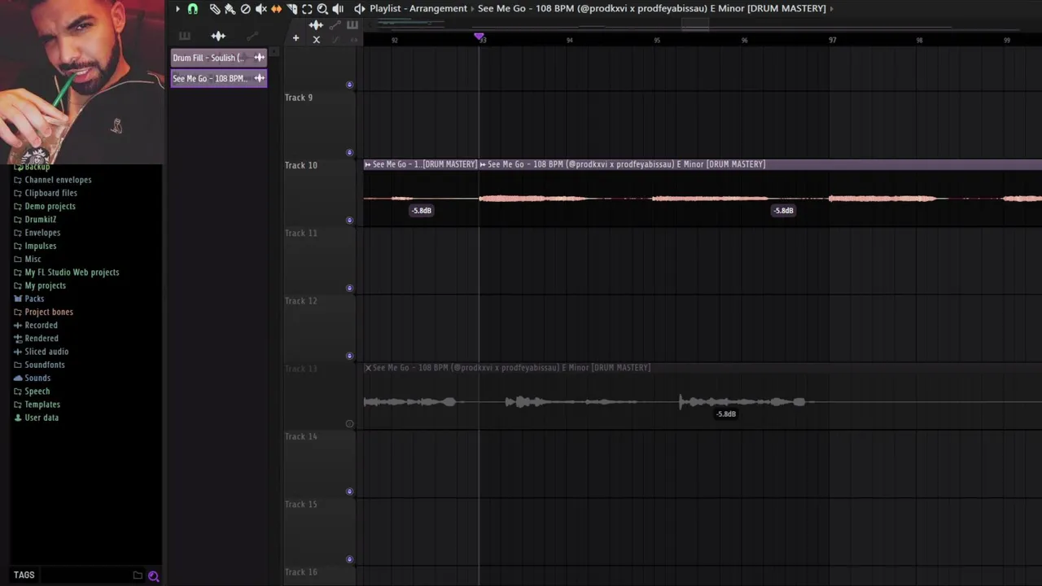Click bar 95 on the timeline ruler

657,40
